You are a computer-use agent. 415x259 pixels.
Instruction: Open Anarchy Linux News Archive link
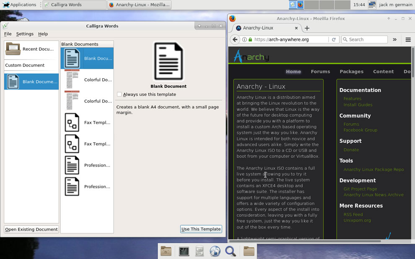373,195
